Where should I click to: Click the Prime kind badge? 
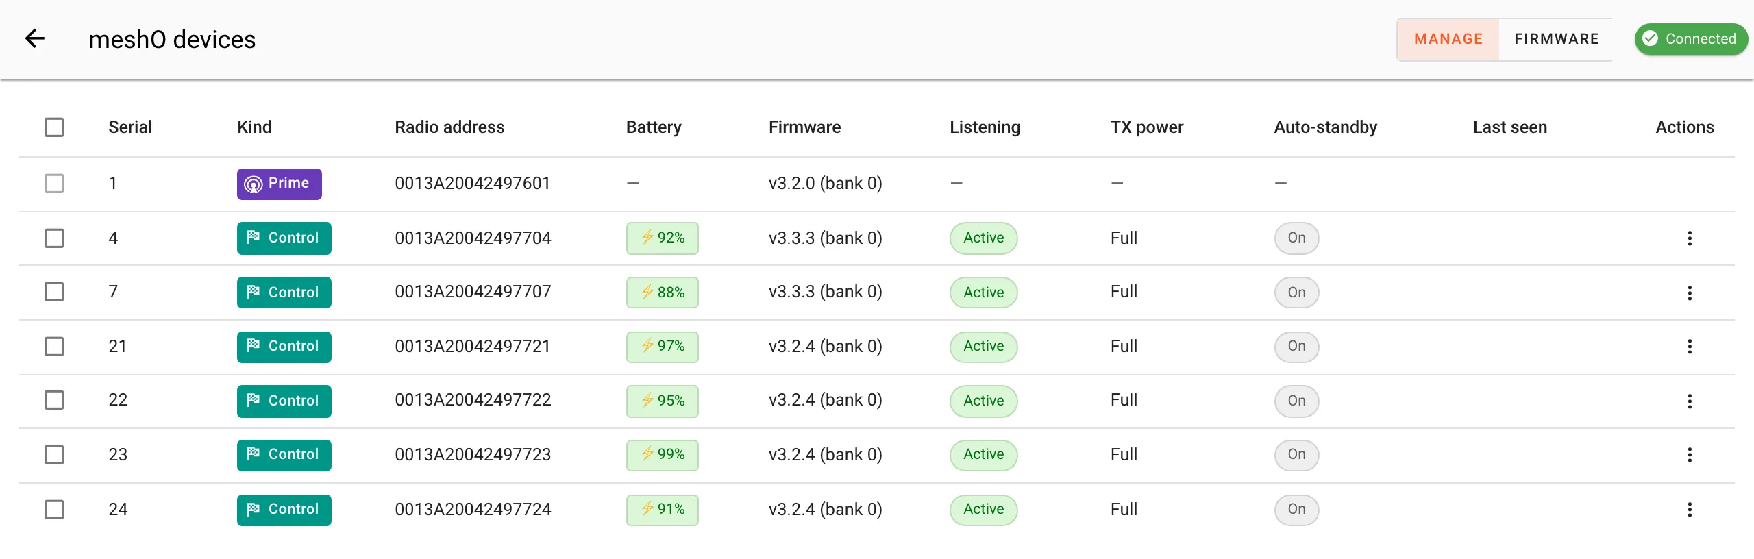pos(280,184)
